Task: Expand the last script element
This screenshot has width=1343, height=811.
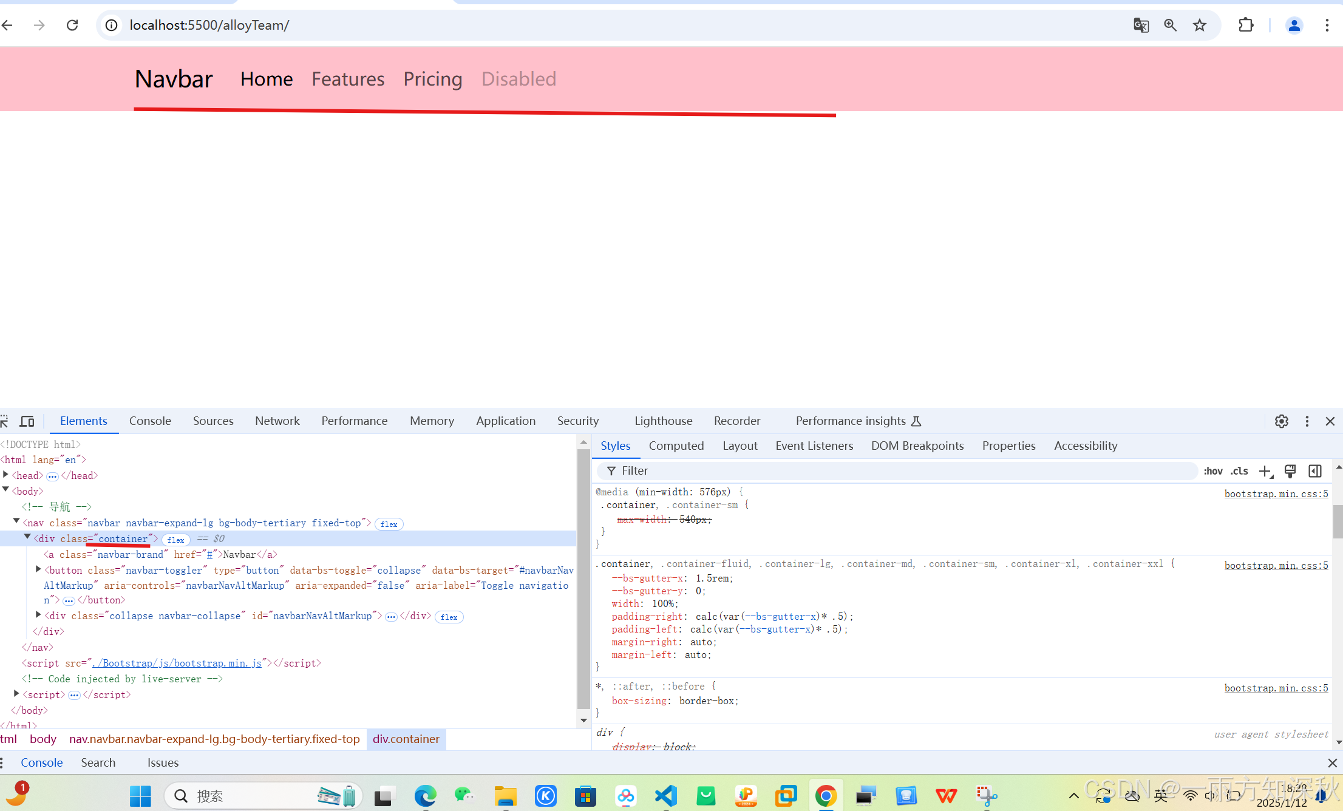Action: 17,693
